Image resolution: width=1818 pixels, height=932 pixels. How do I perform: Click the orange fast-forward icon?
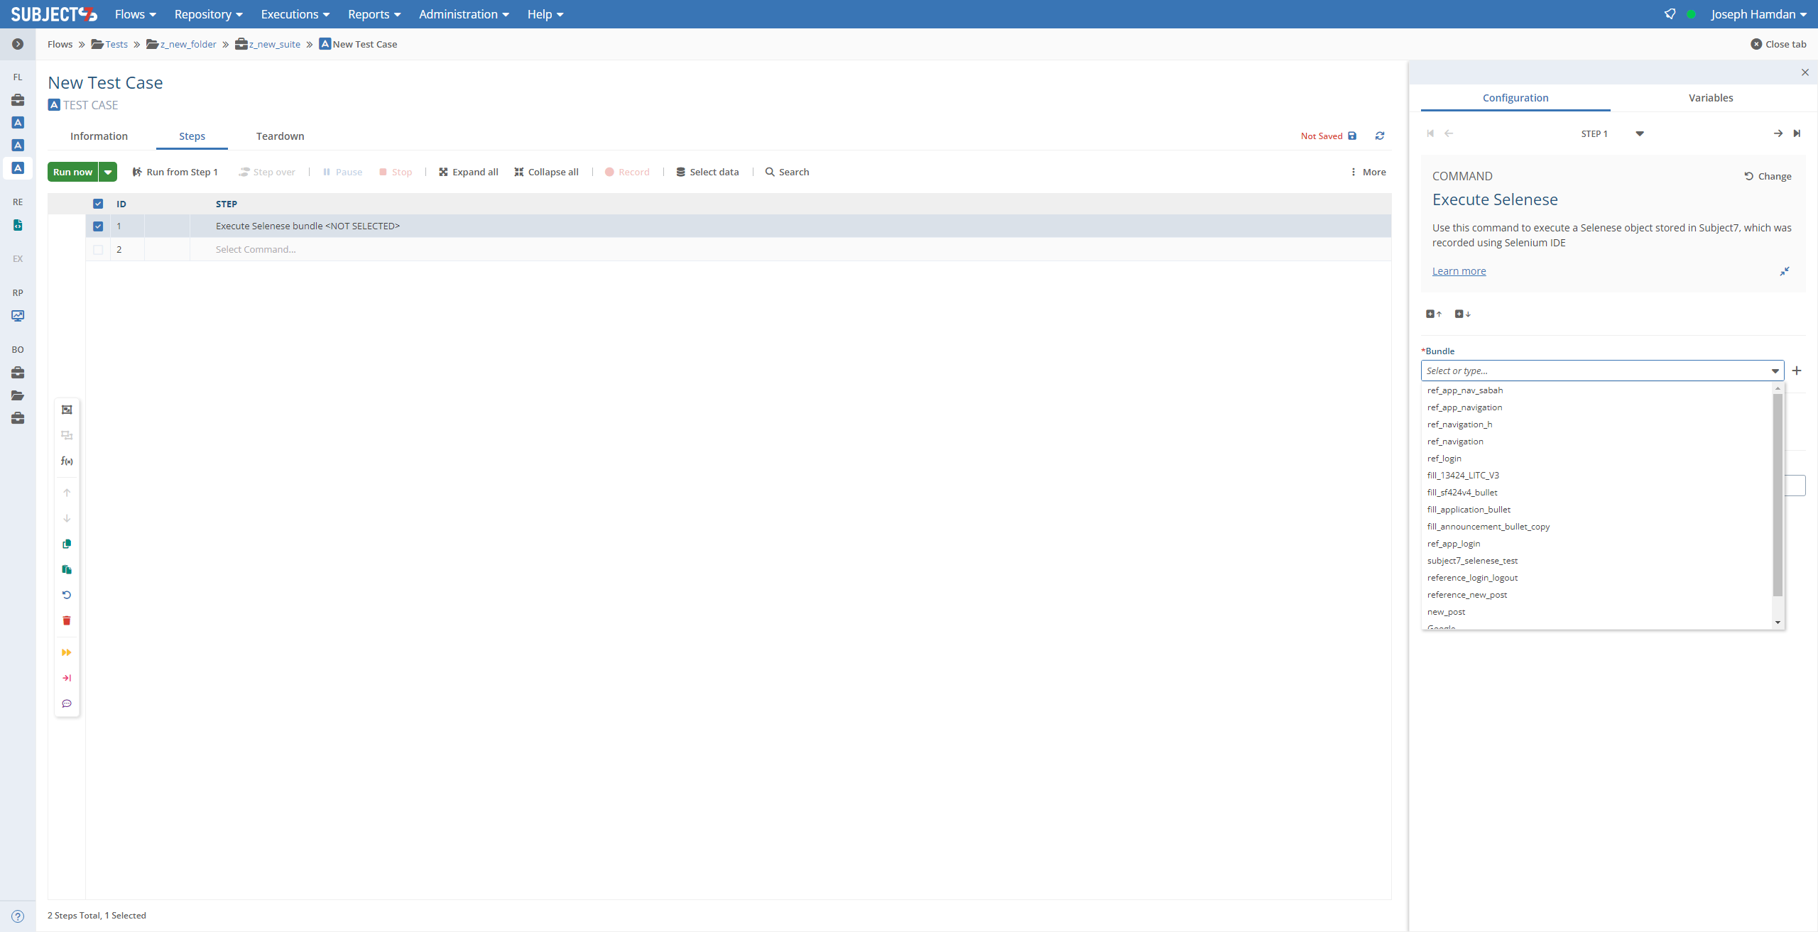click(67, 652)
